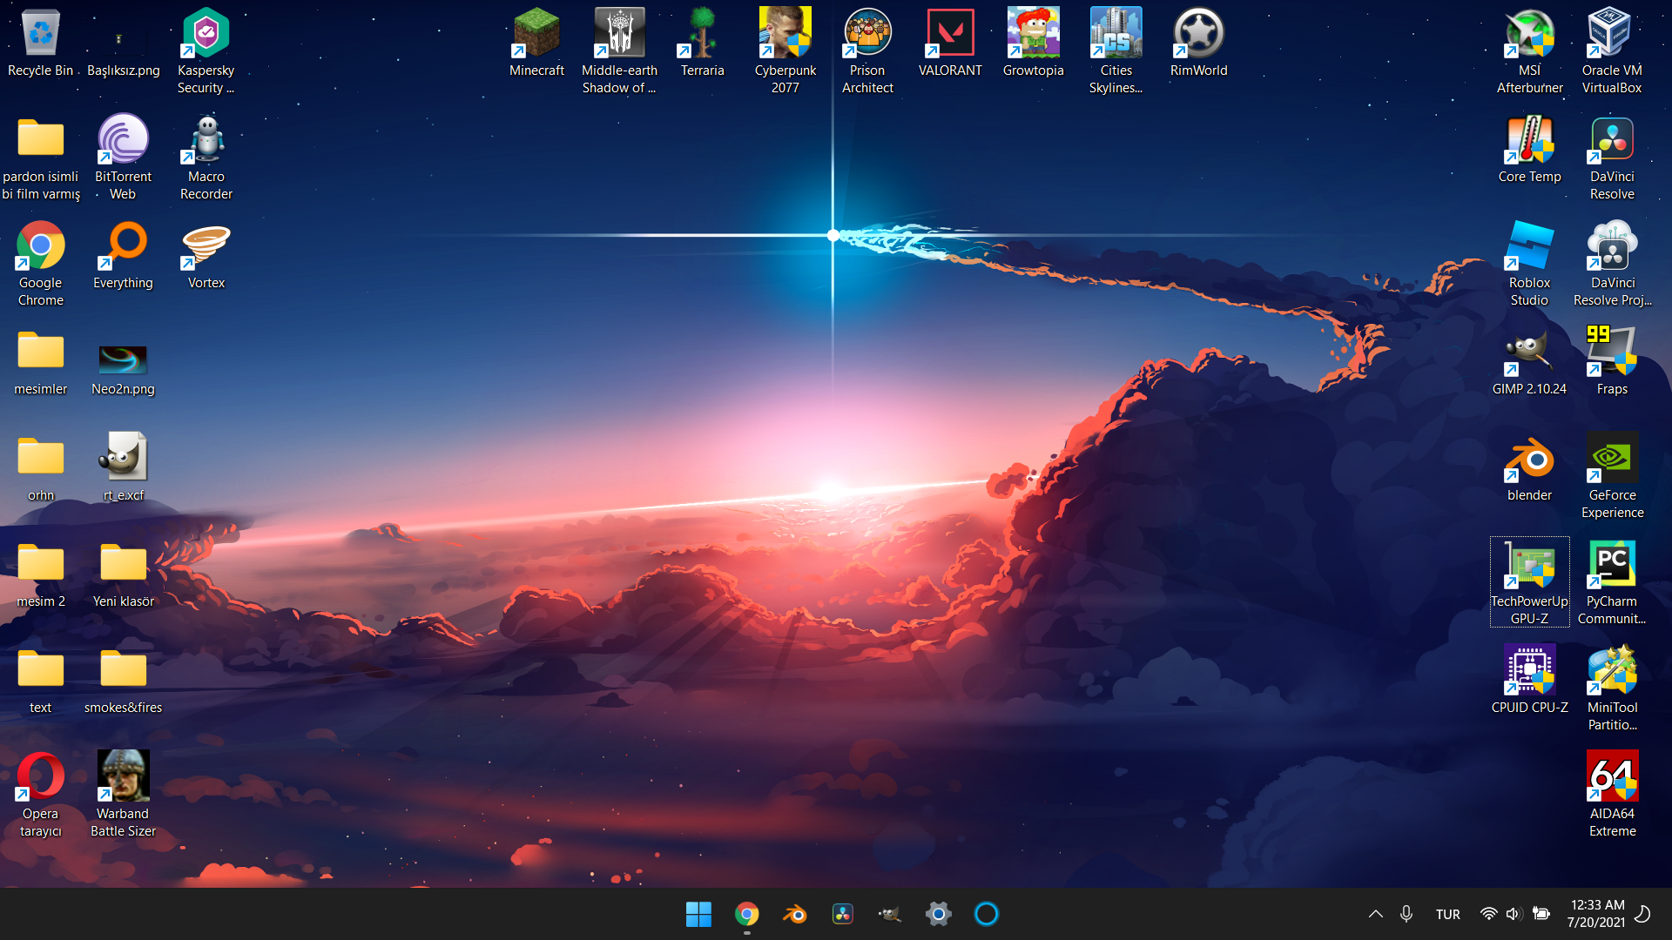Expand the hidden system tray icons chevron
This screenshot has height=940, width=1672.
[1375, 914]
